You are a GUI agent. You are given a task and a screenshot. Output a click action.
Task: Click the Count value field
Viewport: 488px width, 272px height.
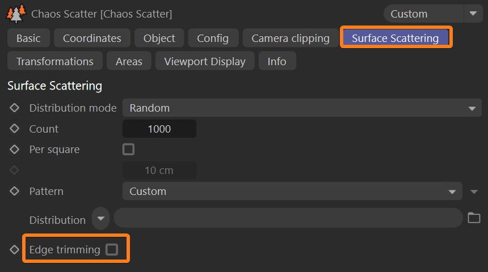pos(159,129)
